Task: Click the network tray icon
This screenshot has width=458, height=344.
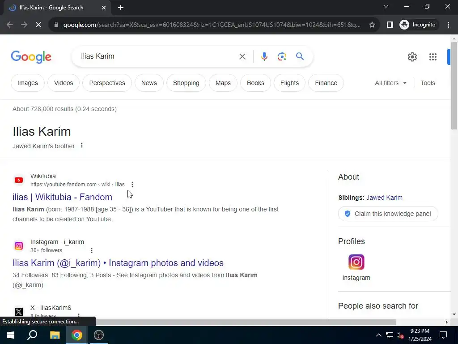Action: [x=390, y=335]
